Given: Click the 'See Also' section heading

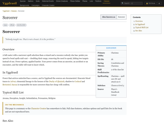Looking at the screenshot, I should (8, 121).
